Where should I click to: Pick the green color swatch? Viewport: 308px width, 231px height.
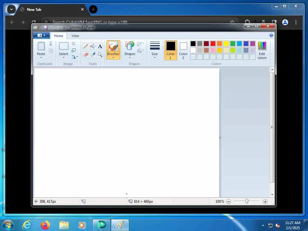[233, 44]
